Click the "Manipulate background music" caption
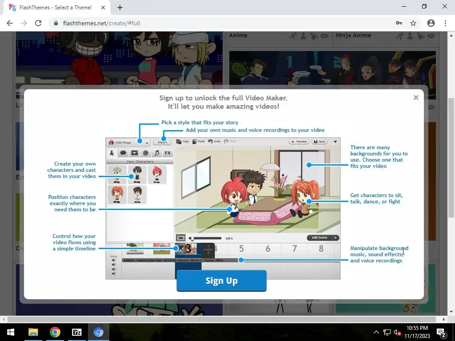Viewport: 455px width, 341px height. point(379,254)
